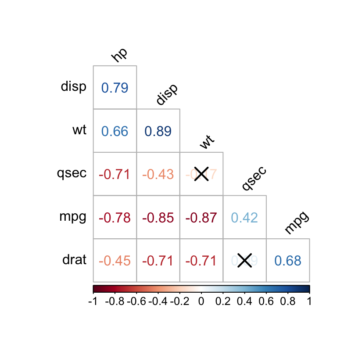Viewport: 337px width, 337px height.
Task: Click the -0.8 tick label on legend
Action: click(115, 301)
